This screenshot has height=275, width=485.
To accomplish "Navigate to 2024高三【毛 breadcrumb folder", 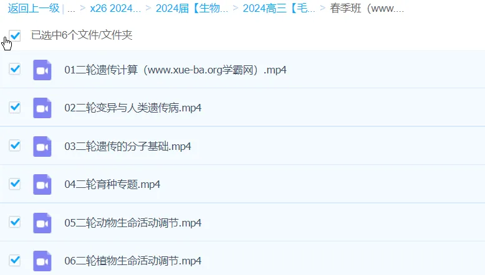I will tap(279, 8).
